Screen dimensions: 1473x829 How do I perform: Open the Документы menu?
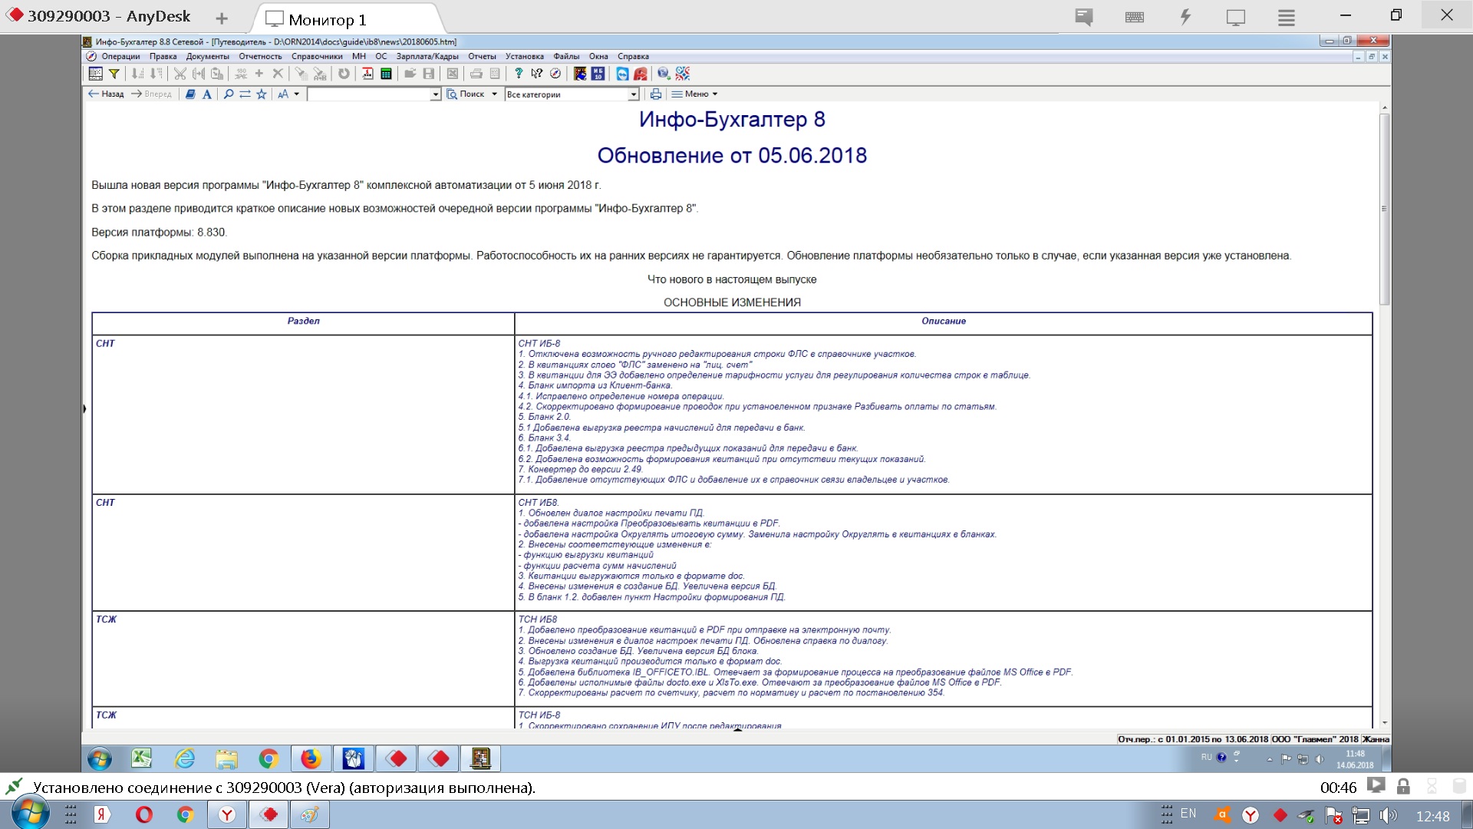coord(207,56)
